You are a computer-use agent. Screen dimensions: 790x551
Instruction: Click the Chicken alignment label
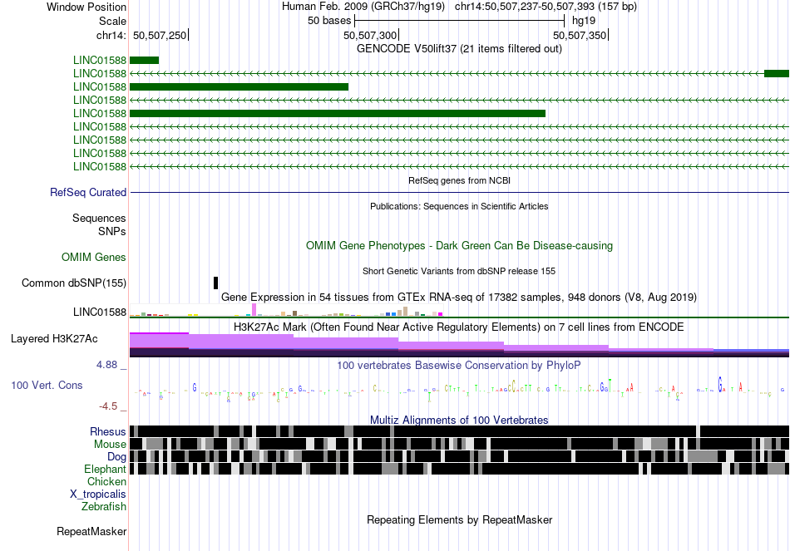pyautogui.click(x=106, y=481)
